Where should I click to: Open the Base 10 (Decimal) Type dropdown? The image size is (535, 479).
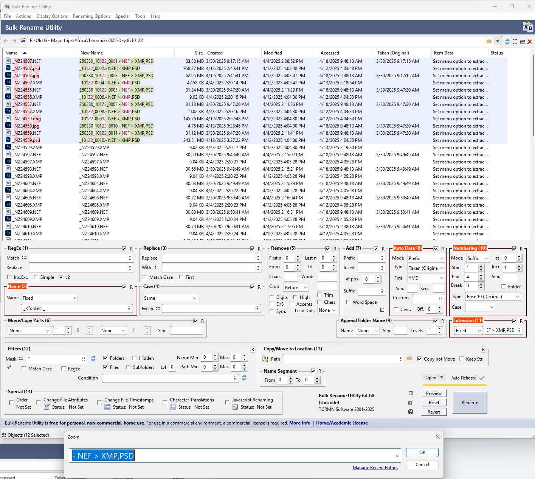point(493,297)
